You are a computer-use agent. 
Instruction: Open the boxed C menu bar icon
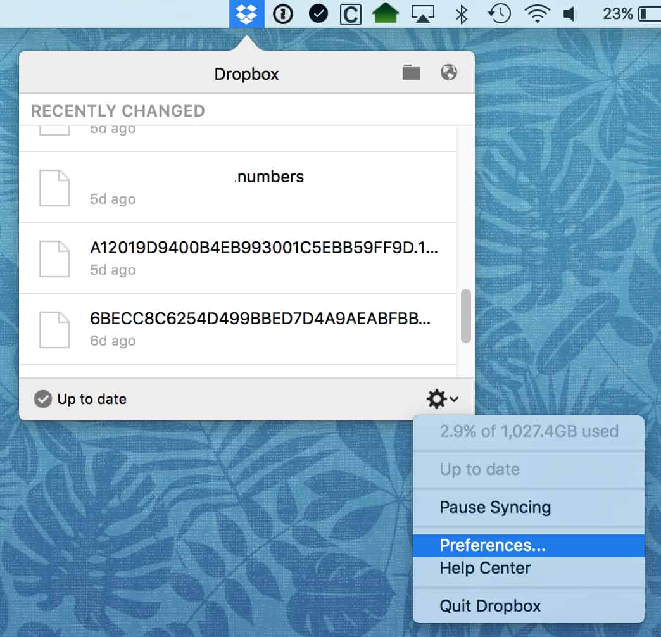(351, 15)
